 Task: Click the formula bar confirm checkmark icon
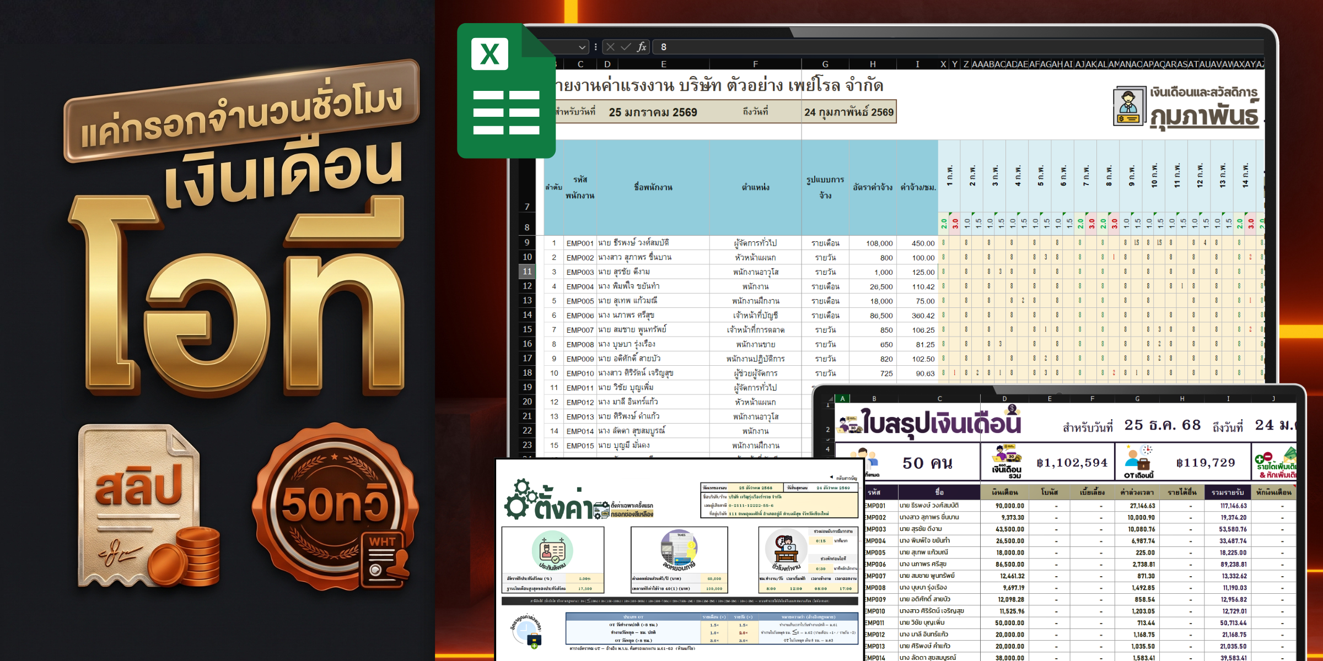click(x=626, y=47)
